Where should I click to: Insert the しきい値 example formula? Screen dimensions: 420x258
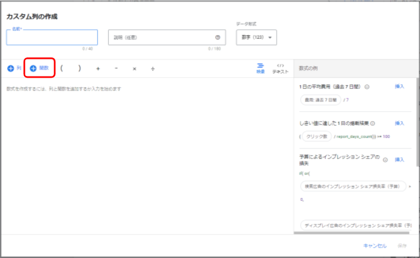pyautogui.click(x=399, y=123)
